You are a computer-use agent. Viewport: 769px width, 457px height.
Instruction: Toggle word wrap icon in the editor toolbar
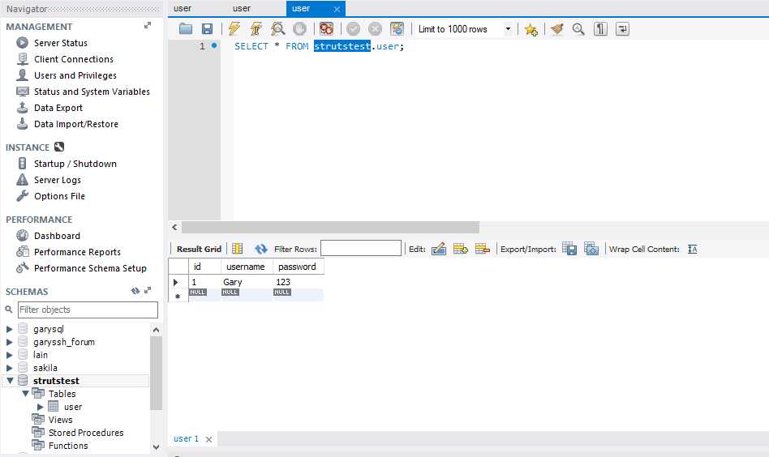click(622, 29)
